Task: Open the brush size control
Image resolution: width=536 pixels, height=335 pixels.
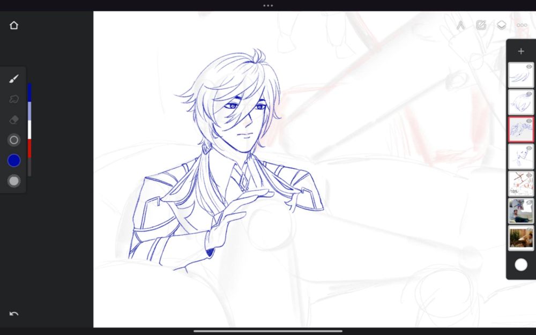Action: point(14,140)
